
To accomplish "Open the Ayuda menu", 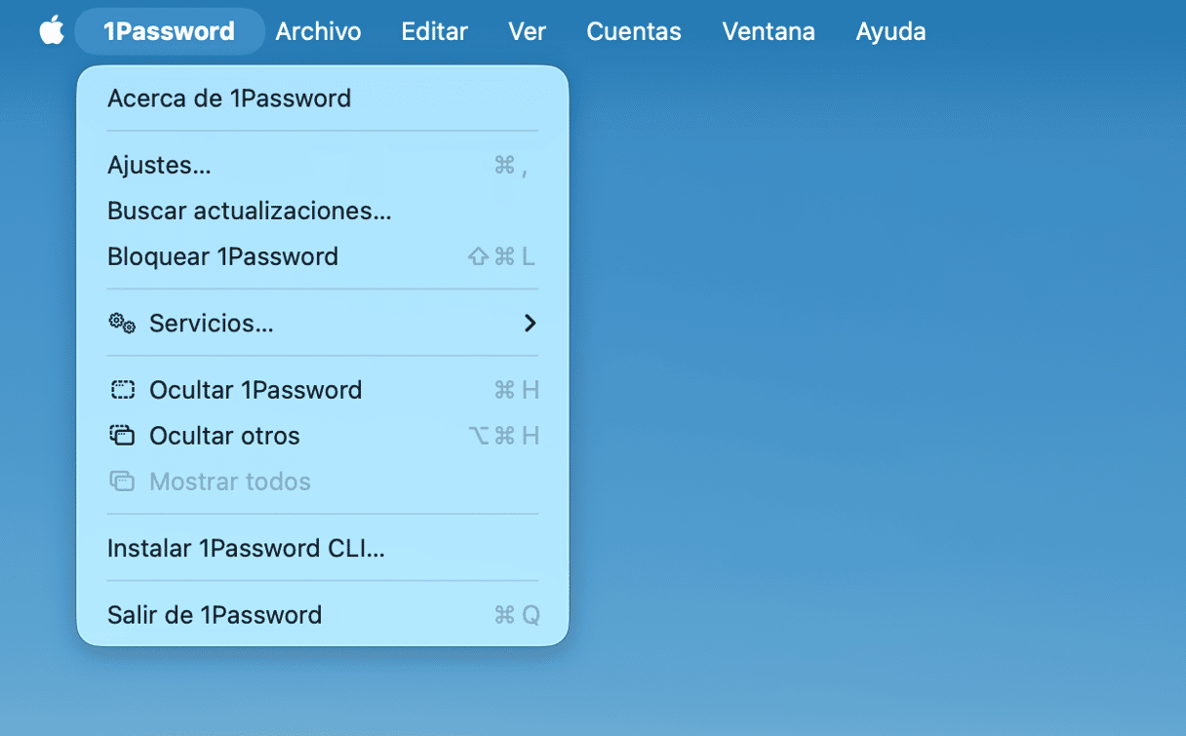I will [x=889, y=31].
